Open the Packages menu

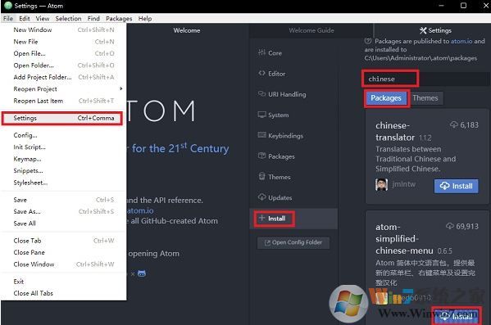tap(119, 19)
